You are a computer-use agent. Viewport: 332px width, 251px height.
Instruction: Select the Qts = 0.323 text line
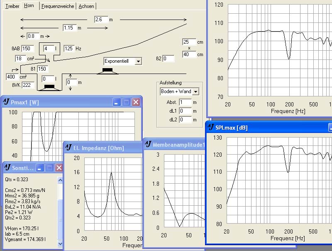[x=17, y=180]
